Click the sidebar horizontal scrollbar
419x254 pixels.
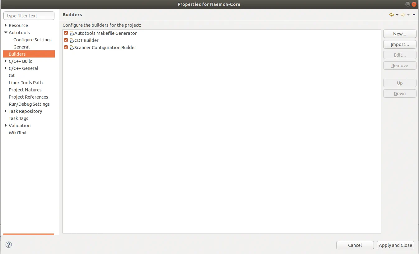[29, 234]
